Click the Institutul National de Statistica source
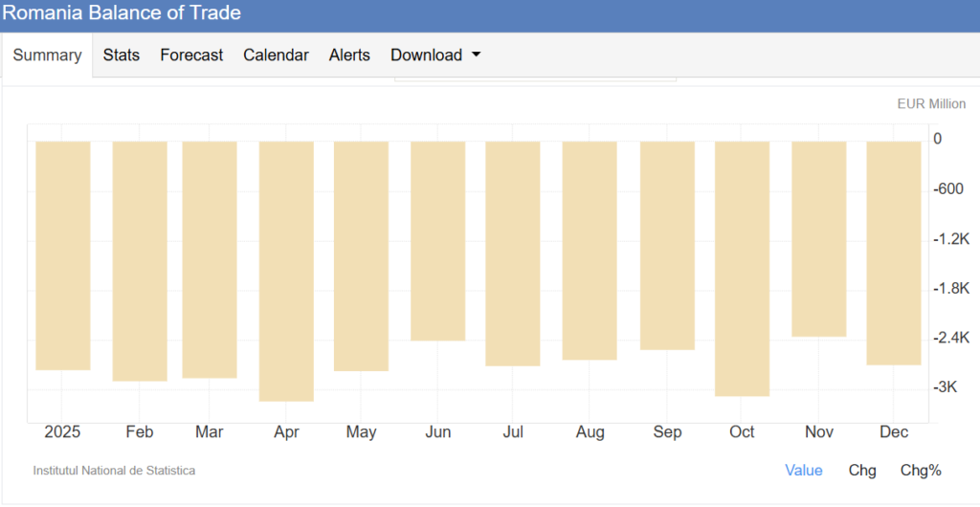This screenshot has width=980, height=507. 114,471
